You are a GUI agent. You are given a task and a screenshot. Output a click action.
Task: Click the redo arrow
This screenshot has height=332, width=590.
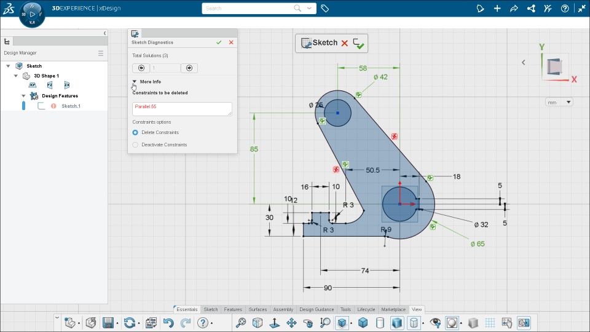click(x=186, y=323)
